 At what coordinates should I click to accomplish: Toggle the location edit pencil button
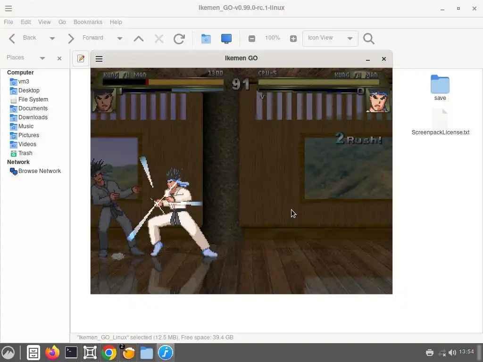point(81,58)
